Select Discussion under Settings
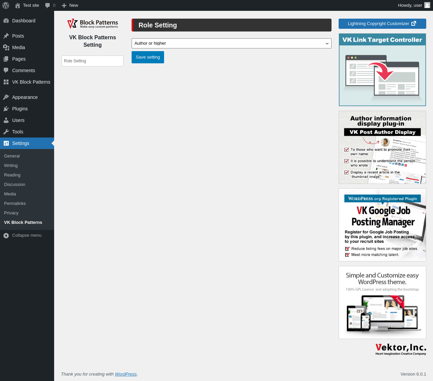Viewport: 433px width, 381px height. (x=15, y=185)
